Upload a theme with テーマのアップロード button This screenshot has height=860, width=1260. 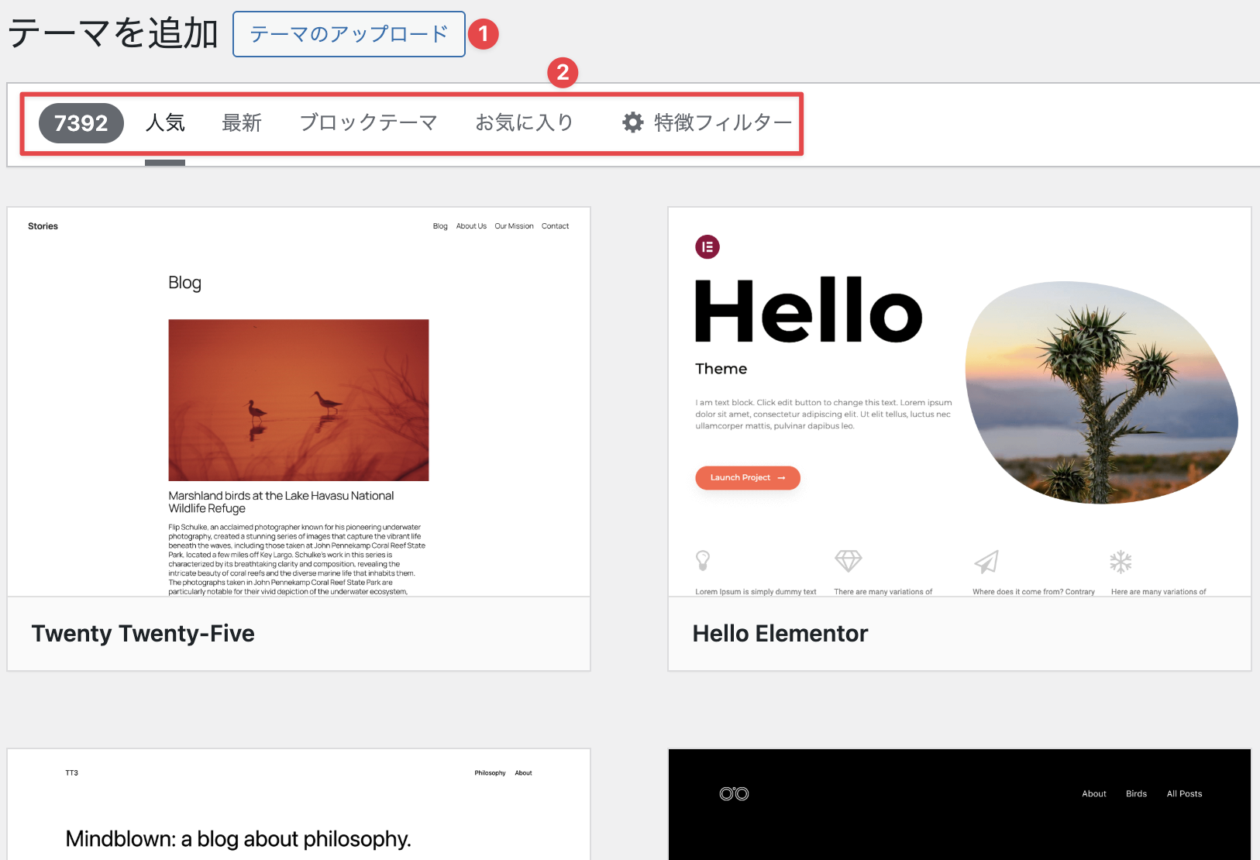pos(349,34)
